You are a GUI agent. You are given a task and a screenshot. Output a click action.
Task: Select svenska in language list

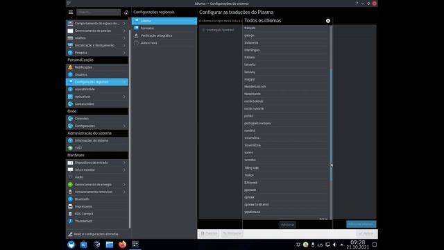(x=286, y=160)
